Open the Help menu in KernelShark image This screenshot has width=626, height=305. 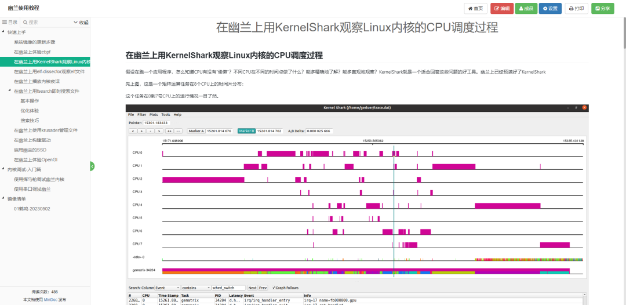[177, 115]
